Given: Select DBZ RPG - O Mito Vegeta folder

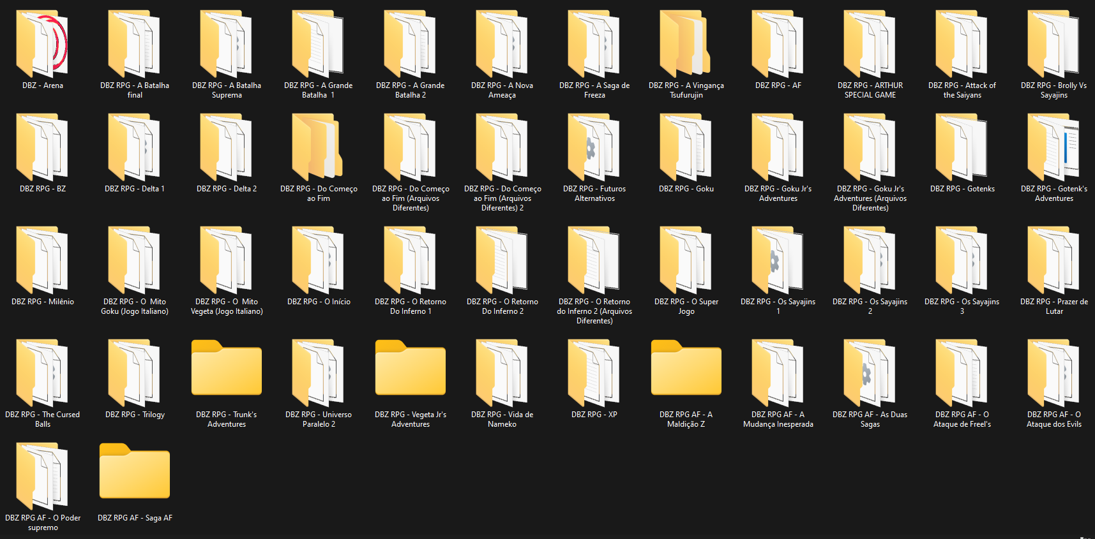Looking at the screenshot, I should [x=226, y=260].
